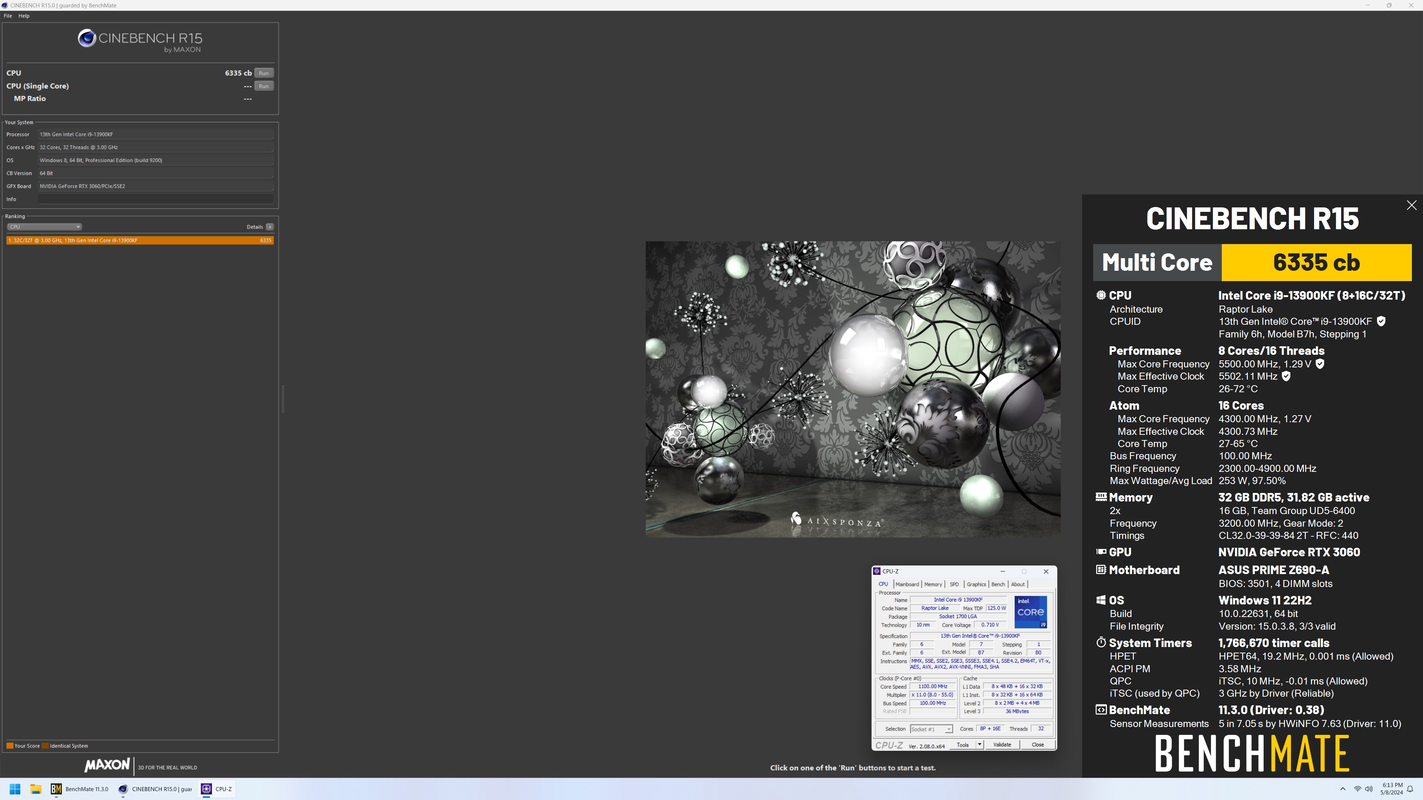The height and width of the screenshot is (800, 1423).
Task: Run the CPU (Single Core) benchmark
Action: pyautogui.click(x=264, y=86)
